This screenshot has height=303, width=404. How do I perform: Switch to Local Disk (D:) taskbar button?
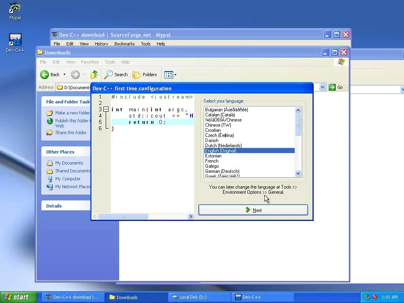tap(199, 297)
